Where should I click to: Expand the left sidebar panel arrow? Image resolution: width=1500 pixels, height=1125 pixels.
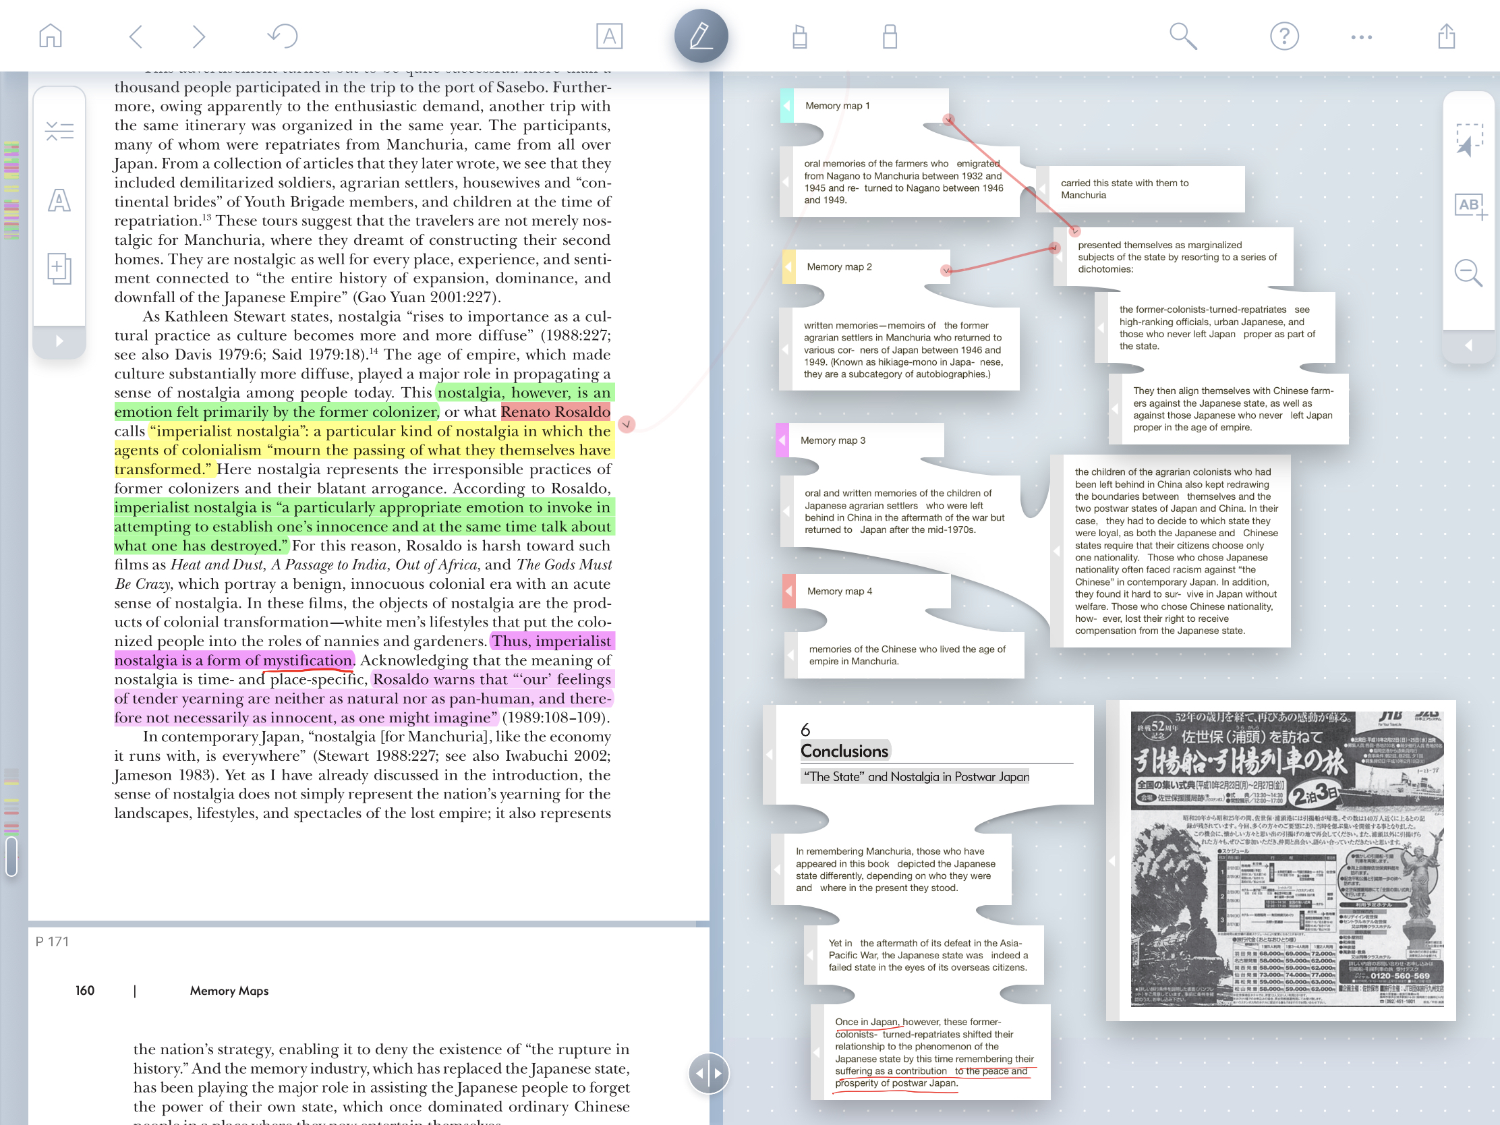tap(59, 341)
